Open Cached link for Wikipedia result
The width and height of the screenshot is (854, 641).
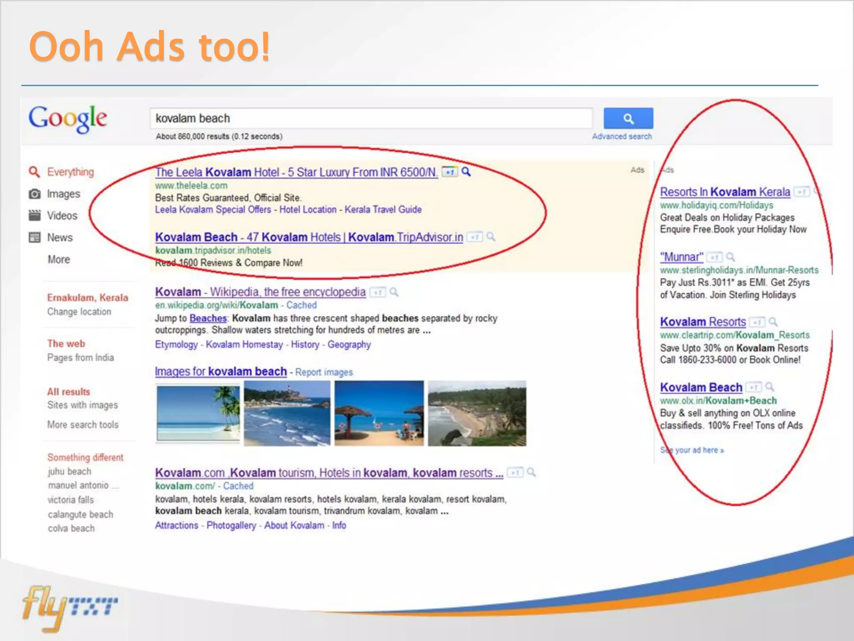[x=301, y=305]
